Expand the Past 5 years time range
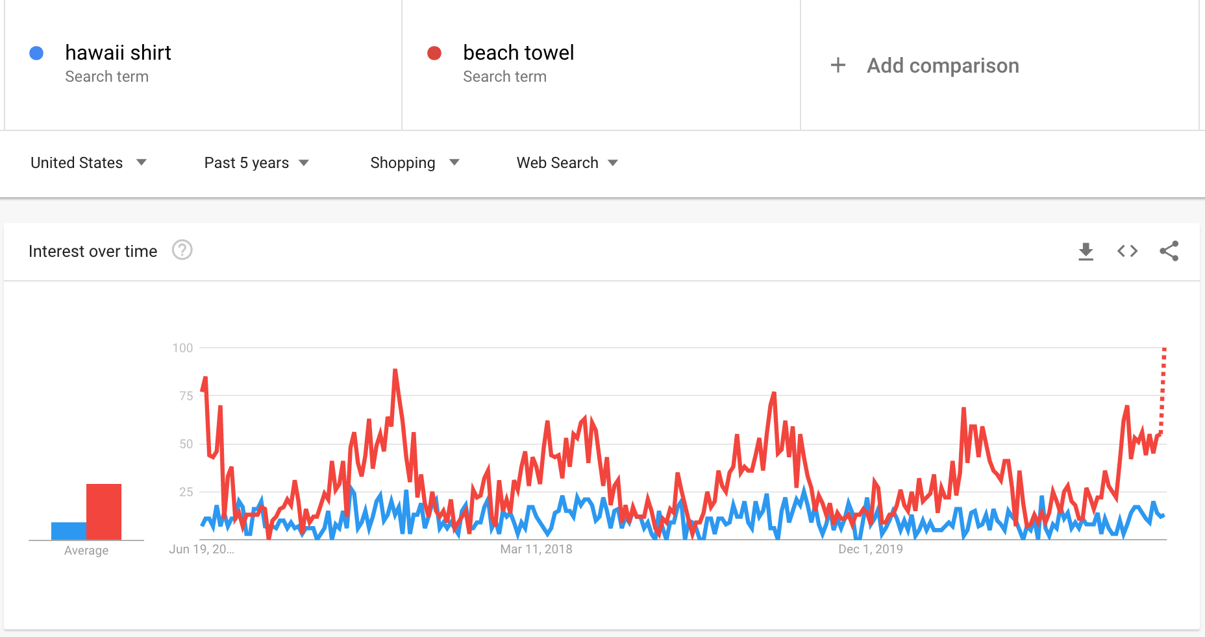 256,163
